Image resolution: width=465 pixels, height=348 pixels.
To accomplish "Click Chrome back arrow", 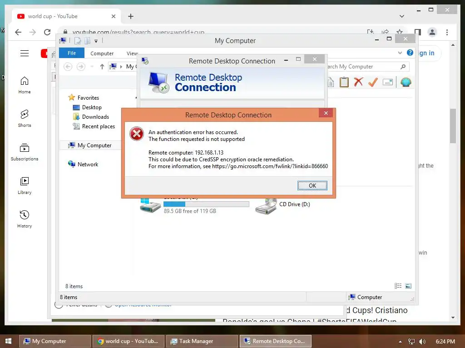I will (18, 32).
